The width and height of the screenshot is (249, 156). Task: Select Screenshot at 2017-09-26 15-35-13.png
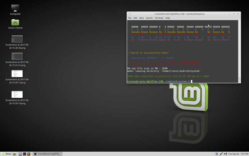(x=17, y=77)
